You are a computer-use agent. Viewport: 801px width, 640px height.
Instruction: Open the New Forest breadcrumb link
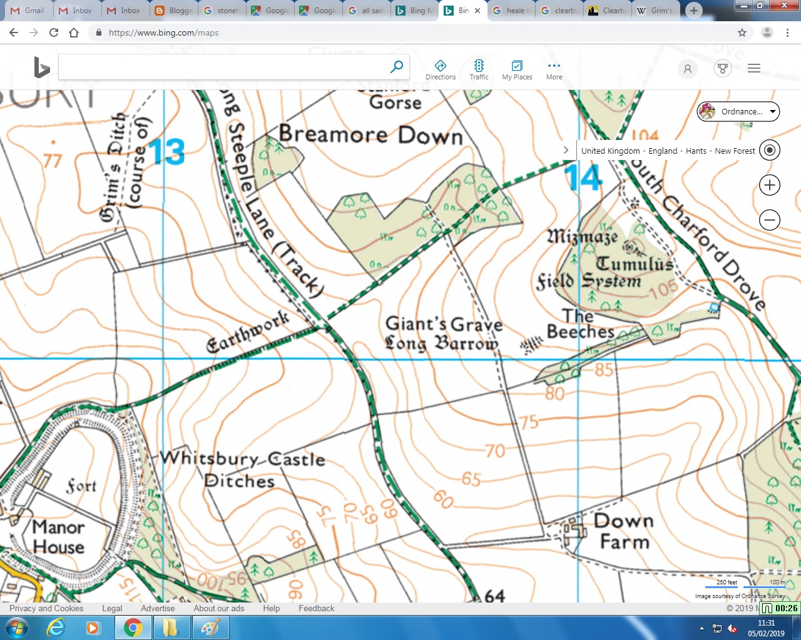pyautogui.click(x=735, y=151)
